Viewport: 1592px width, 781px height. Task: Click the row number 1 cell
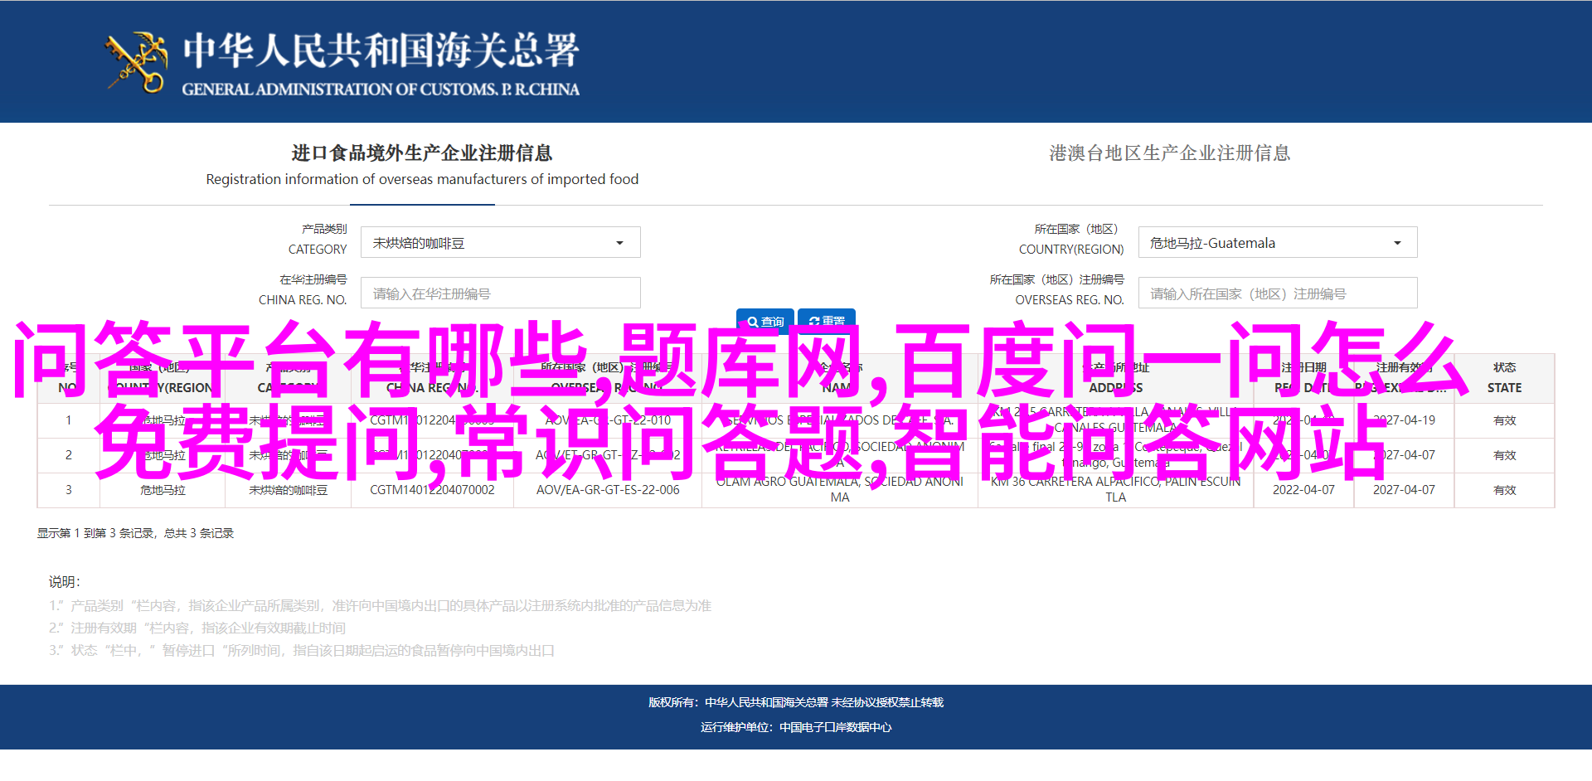click(x=69, y=420)
